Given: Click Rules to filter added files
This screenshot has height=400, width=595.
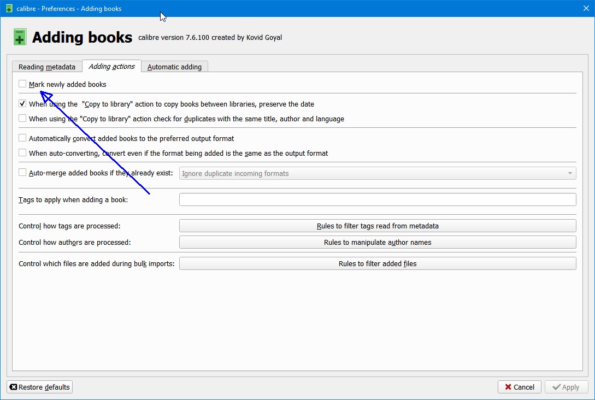Looking at the screenshot, I should 377,263.
